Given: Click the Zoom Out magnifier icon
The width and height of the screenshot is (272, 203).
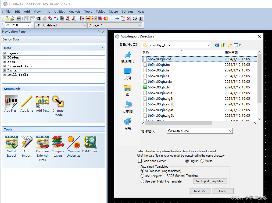Looking at the screenshot, I should point(56,18).
